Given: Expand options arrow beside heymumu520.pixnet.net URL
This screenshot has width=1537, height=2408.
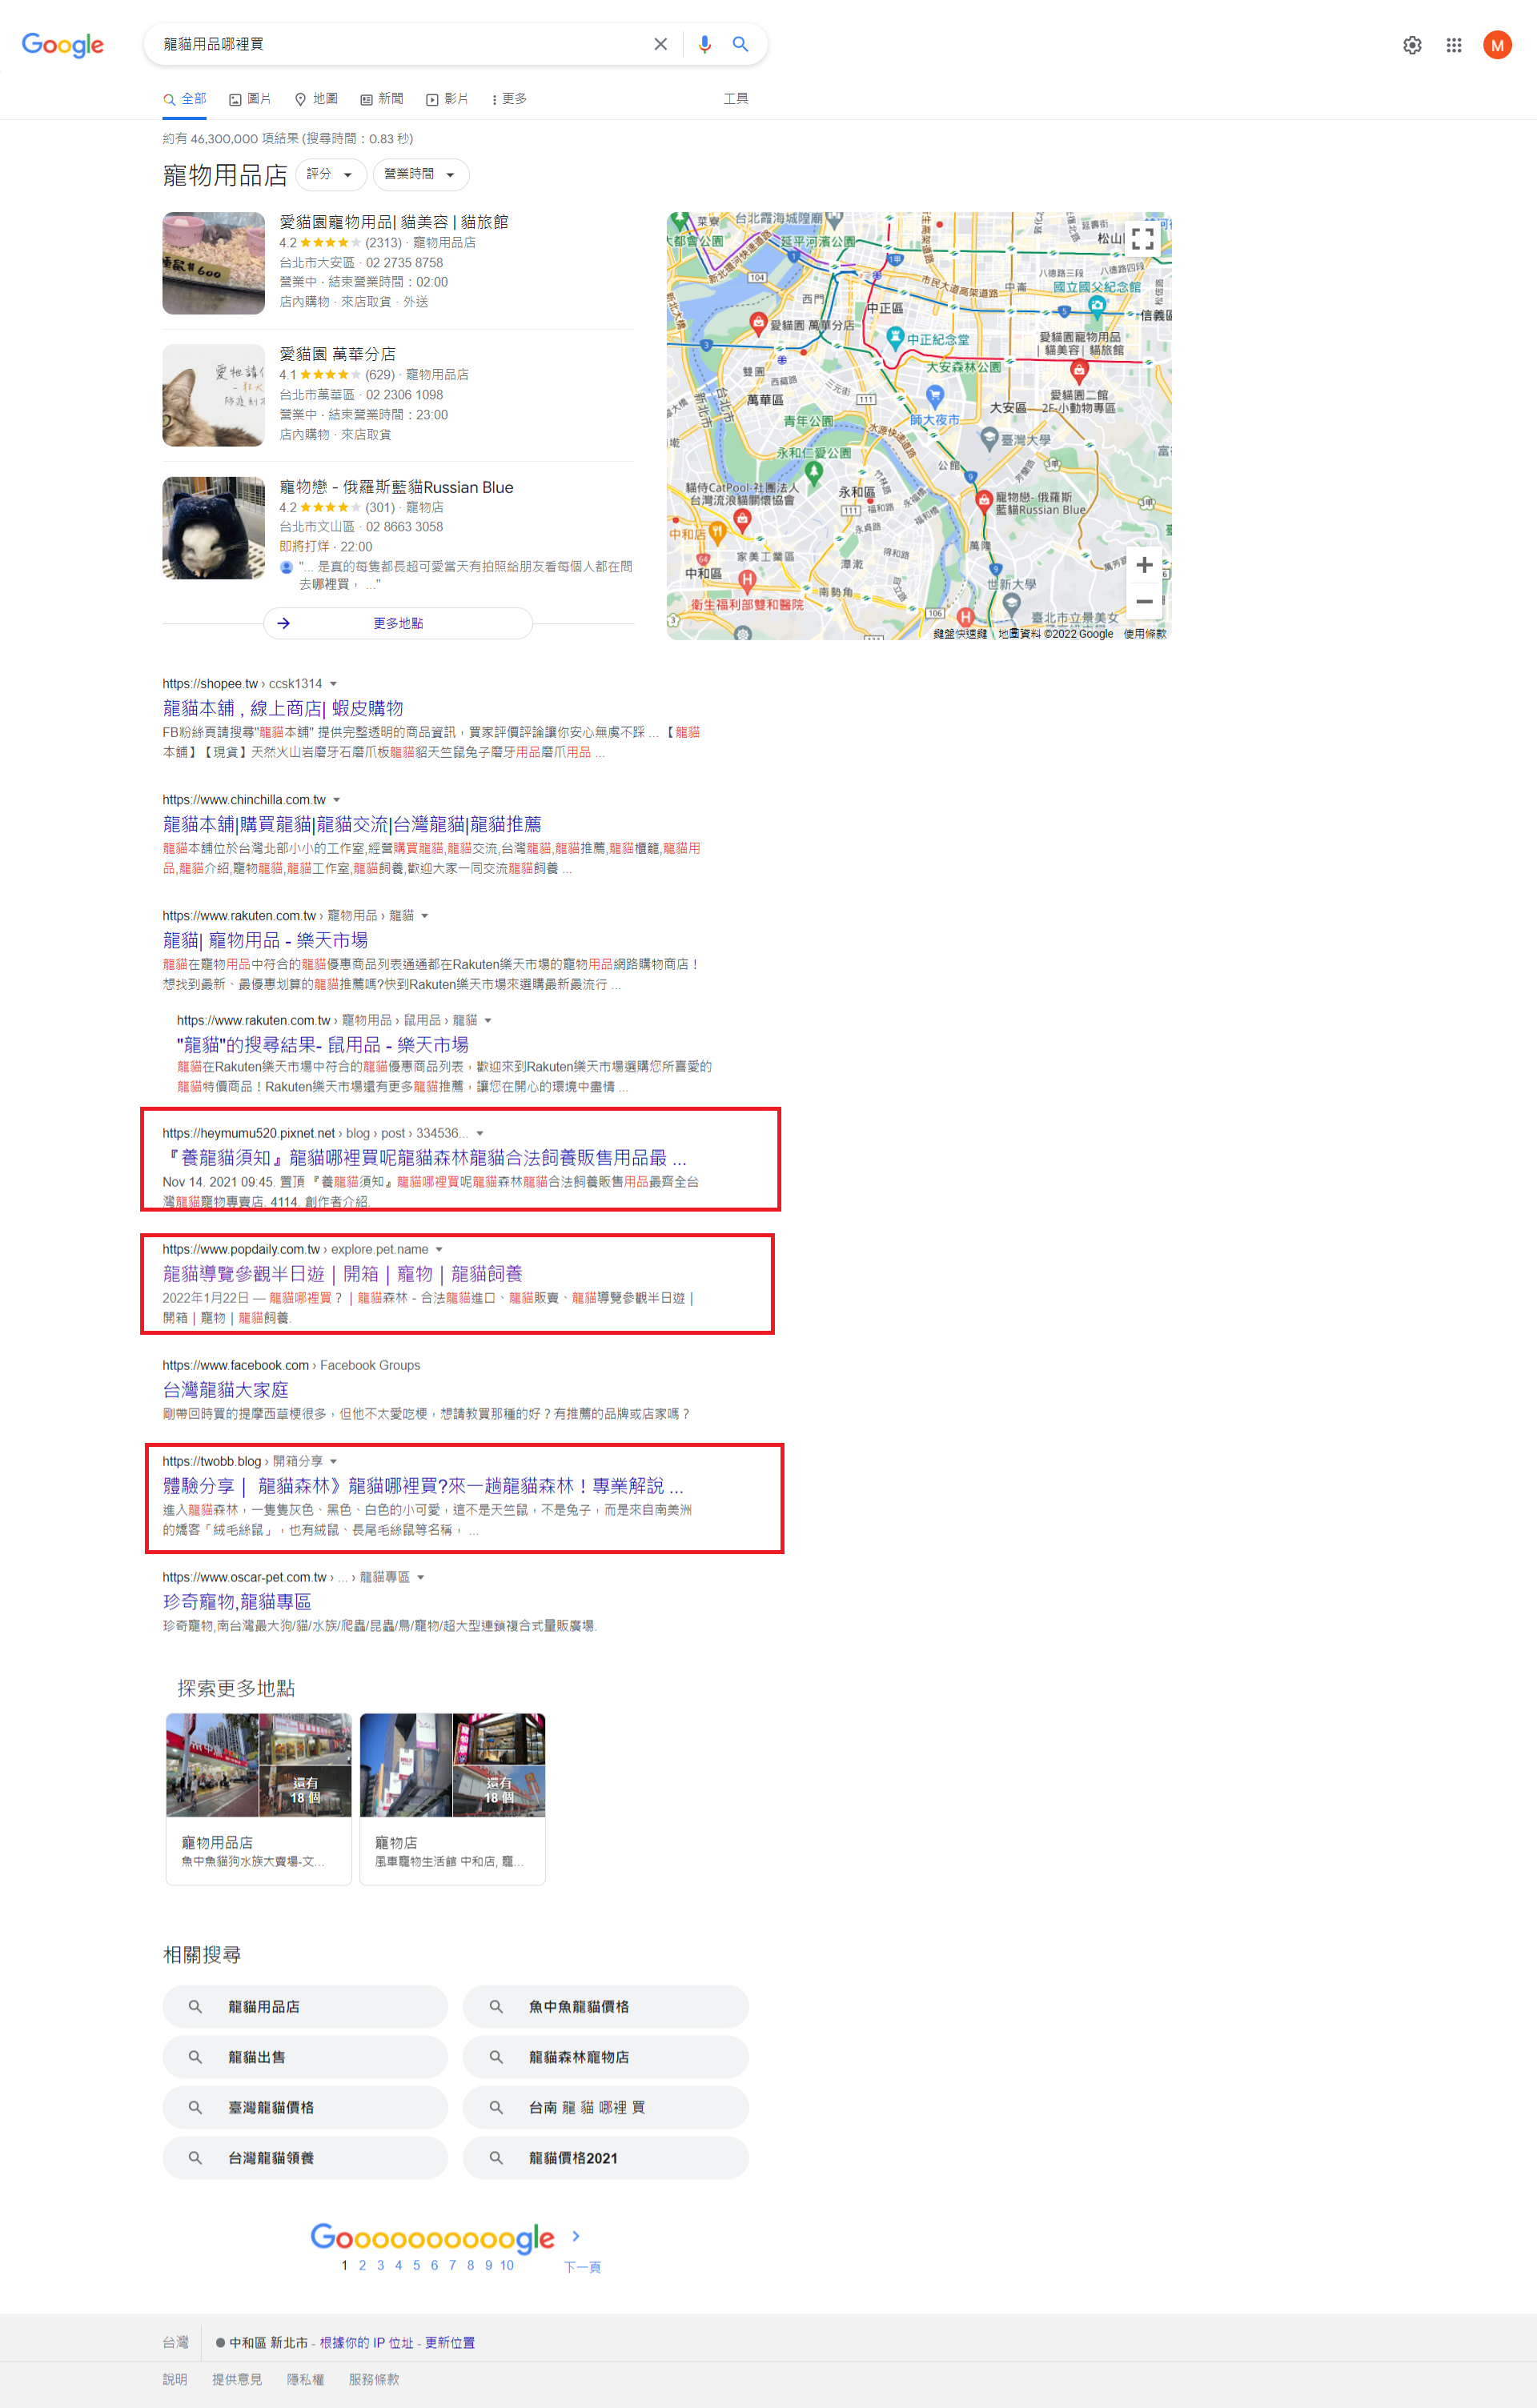Looking at the screenshot, I should tap(480, 1133).
